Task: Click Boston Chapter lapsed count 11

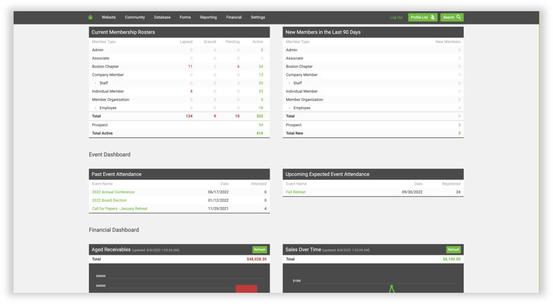Action: point(190,67)
